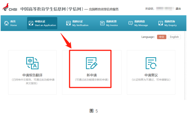Click the 新申请 pencil document icon
Viewport: 187px width, 115px height.
pos(92,63)
